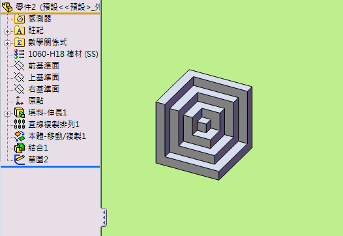Click the material icon beside 1060-H18 棒材
This screenshot has height=236, width=343.
20,54
